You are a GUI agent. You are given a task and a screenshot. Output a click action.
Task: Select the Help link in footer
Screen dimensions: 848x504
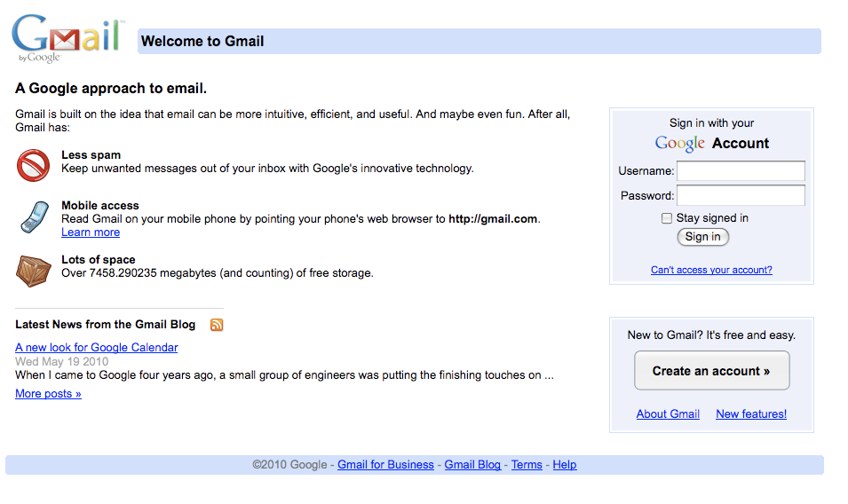point(565,465)
